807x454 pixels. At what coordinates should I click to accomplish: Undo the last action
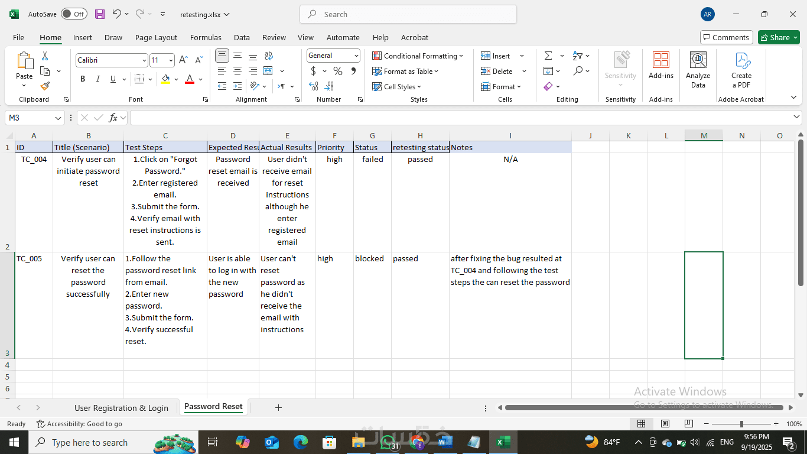tap(117, 14)
